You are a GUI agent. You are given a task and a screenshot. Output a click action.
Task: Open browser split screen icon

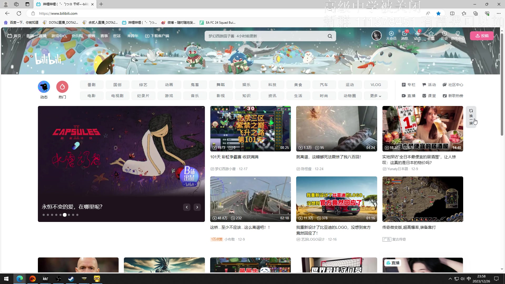452,13
